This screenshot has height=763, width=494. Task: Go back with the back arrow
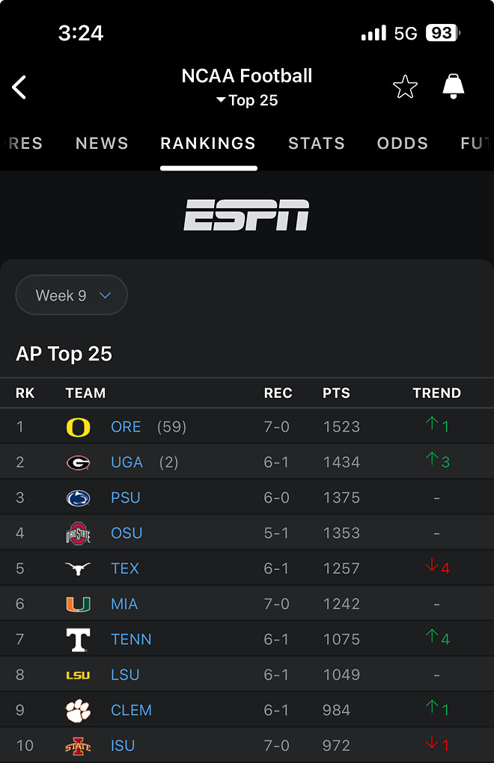tap(19, 87)
